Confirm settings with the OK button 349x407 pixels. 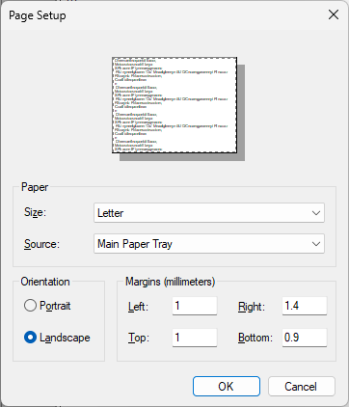point(227,387)
